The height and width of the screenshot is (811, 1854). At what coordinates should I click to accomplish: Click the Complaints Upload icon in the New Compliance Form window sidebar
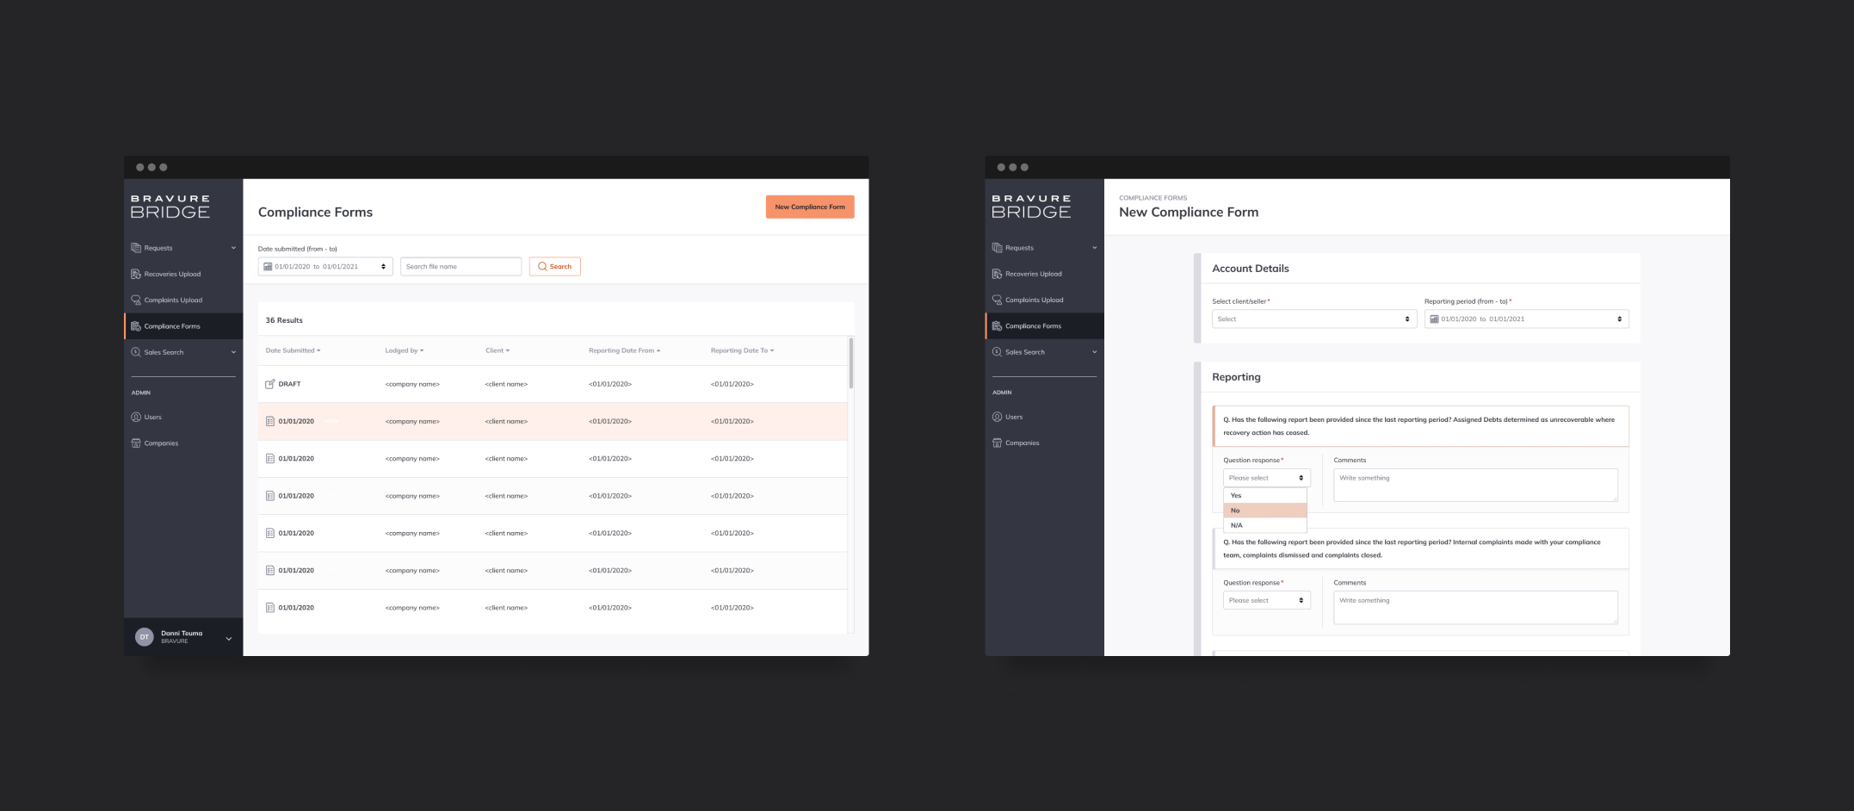tap(997, 300)
